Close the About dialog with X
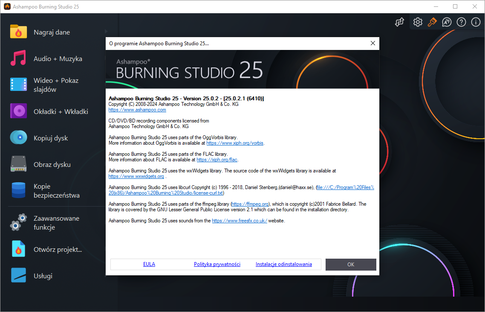Image resolution: width=485 pixels, height=312 pixels. point(373,44)
